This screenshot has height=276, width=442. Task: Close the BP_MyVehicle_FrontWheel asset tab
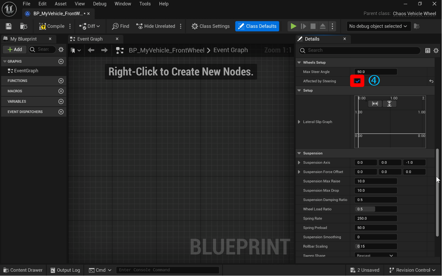pyautogui.click(x=89, y=14)
